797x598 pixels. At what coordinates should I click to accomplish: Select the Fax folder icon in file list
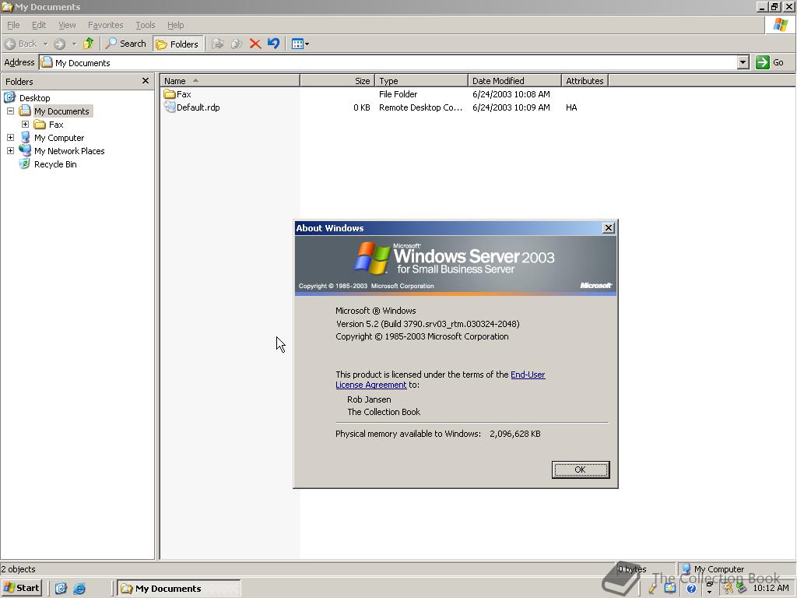coord(170,94)
